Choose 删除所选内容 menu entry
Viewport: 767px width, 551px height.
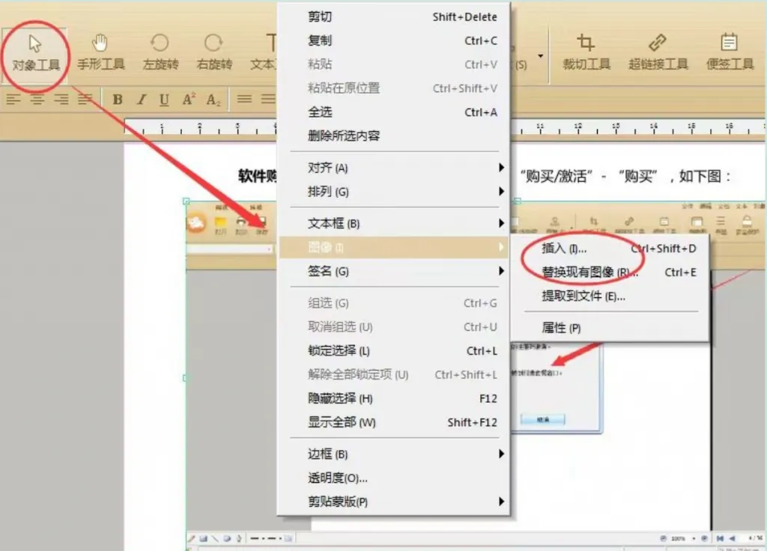tap(394, 136)
